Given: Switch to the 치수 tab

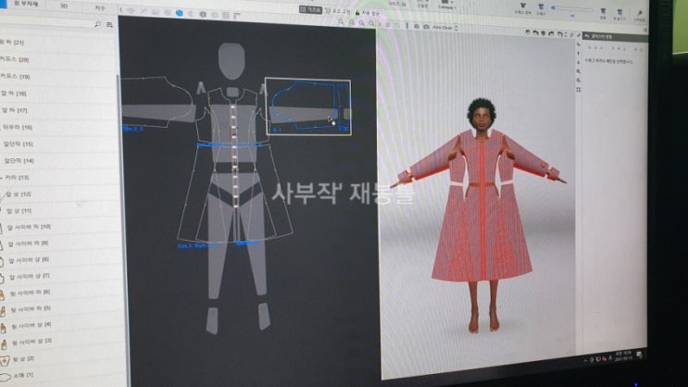Looking at the screenshot, I should 100,8.
